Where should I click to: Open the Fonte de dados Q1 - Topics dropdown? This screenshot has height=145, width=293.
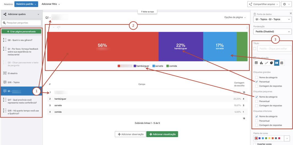click(272, 19)
